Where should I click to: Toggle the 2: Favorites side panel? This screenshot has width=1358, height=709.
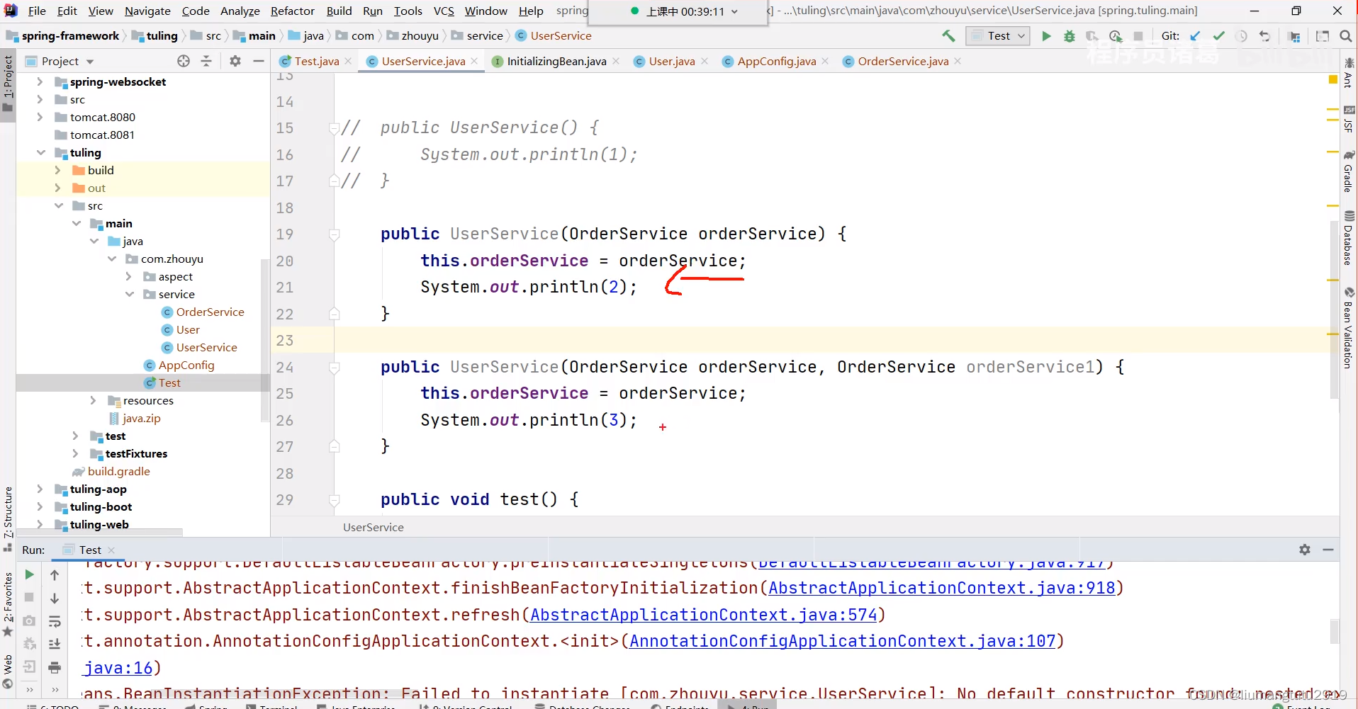8,604
